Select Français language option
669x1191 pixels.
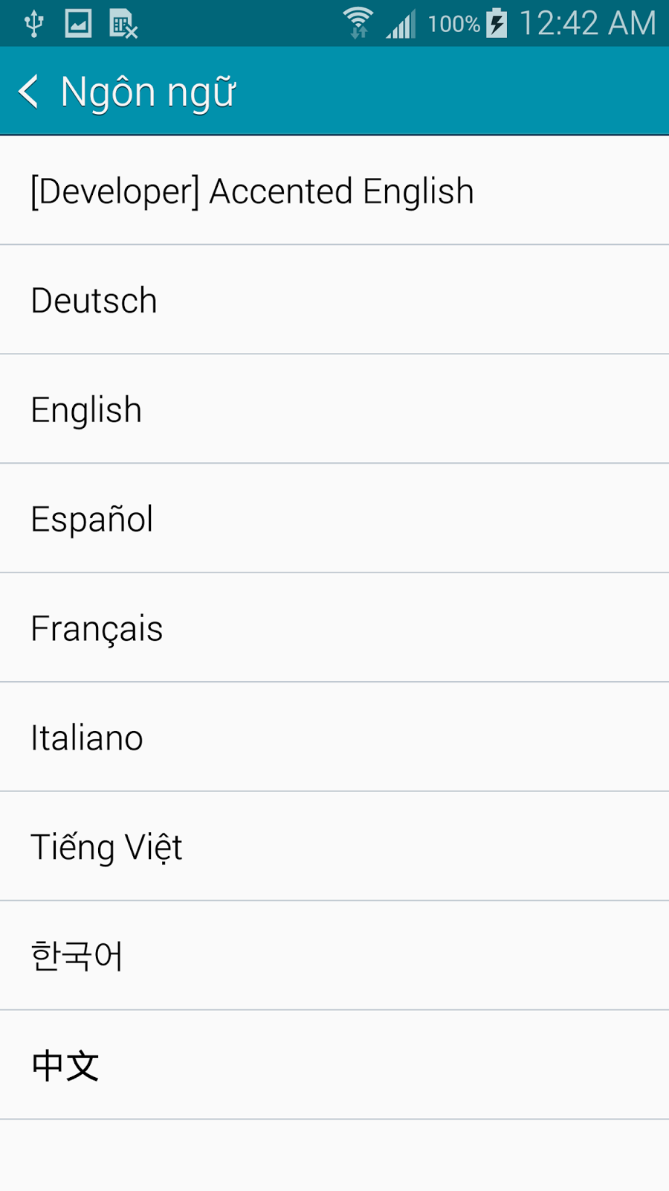(x=97, y=629)
